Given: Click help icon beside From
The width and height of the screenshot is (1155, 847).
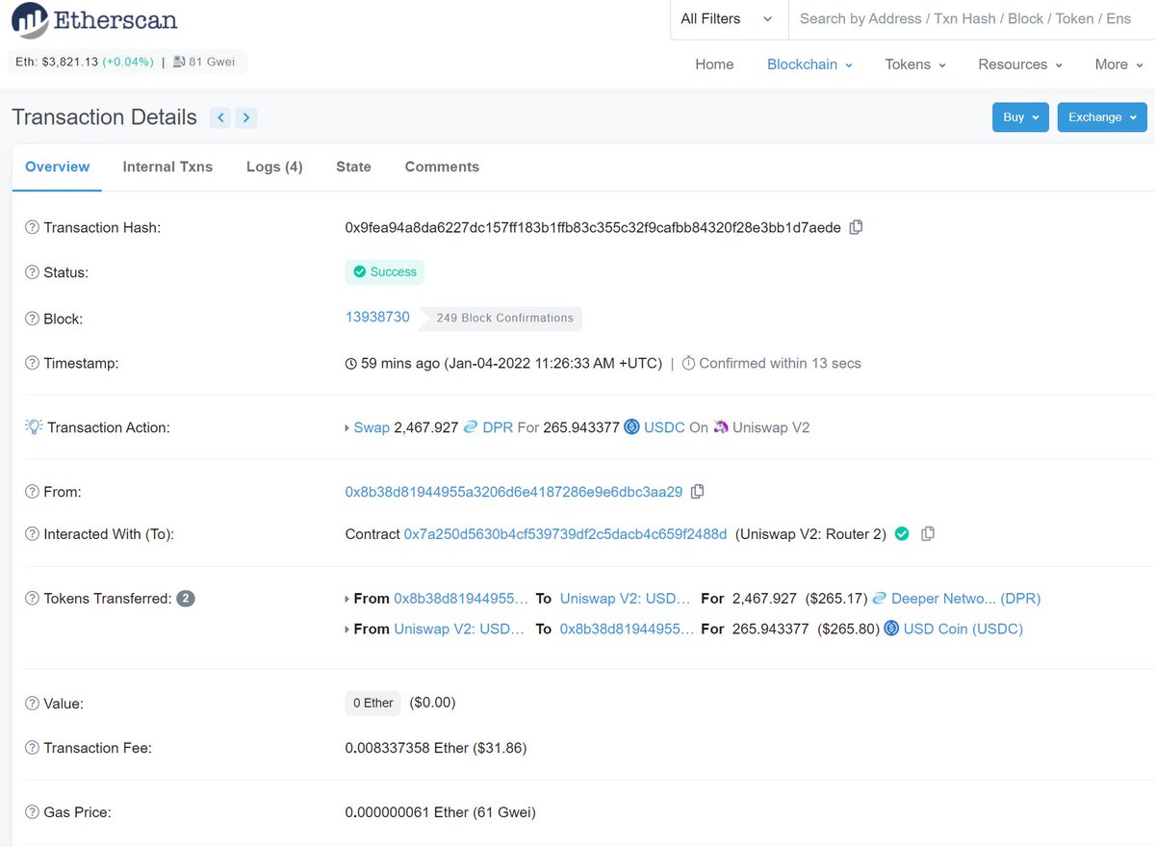Looking at the screenshot, I should click(33, 492).
